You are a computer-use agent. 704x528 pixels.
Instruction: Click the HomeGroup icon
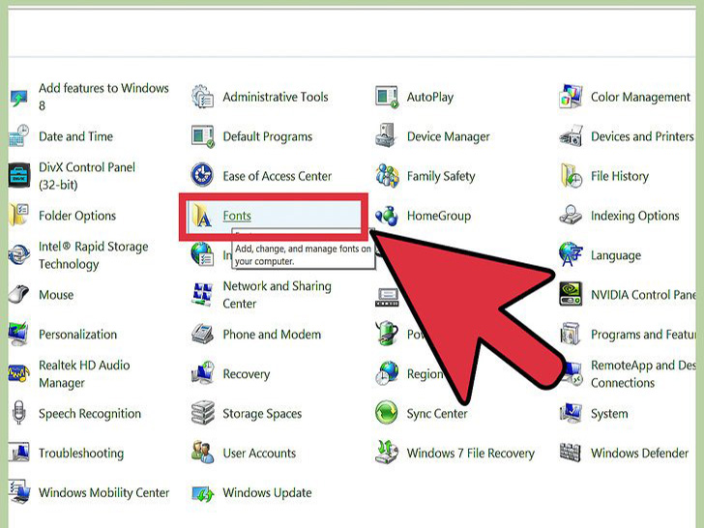(x=387, y=216)
